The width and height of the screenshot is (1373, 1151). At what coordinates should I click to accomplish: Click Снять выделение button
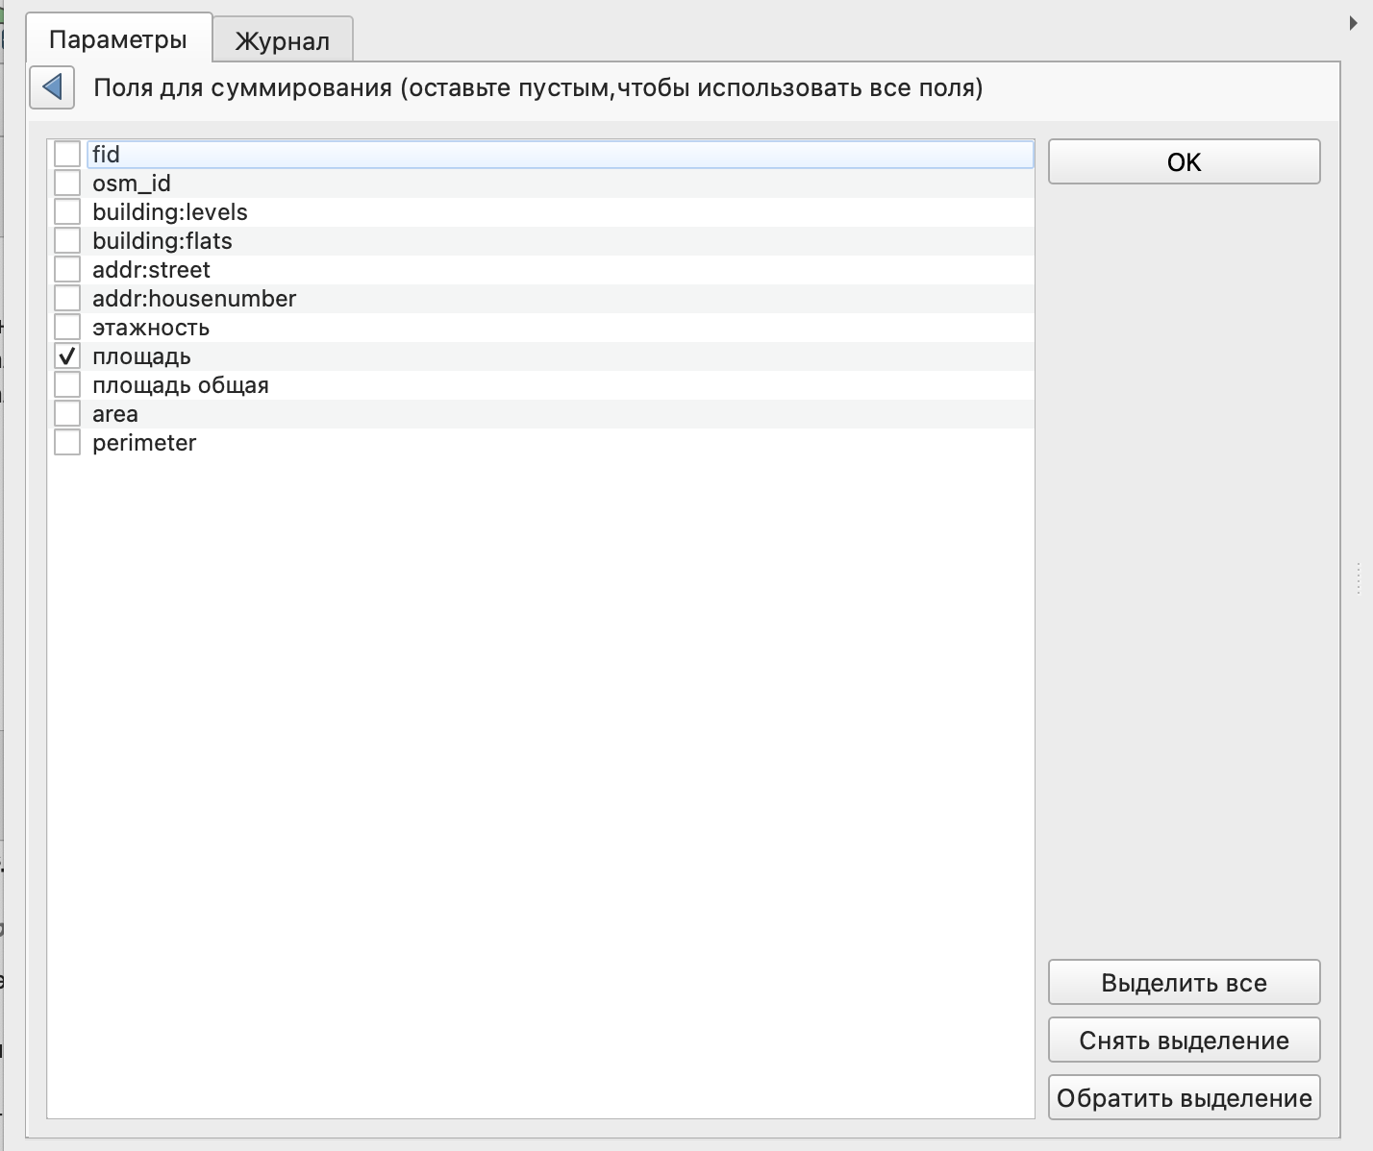coord(1184,1041)
